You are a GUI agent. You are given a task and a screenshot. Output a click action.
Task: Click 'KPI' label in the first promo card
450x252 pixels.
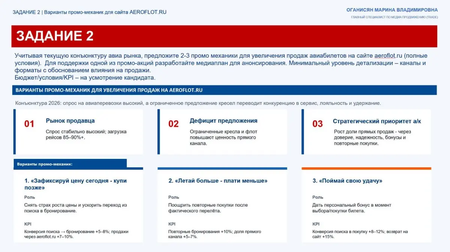click(x=28, y=224)
